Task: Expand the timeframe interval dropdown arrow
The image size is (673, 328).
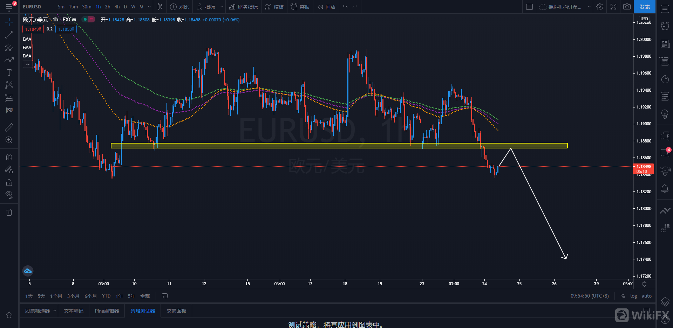Action: pos(149,7)
